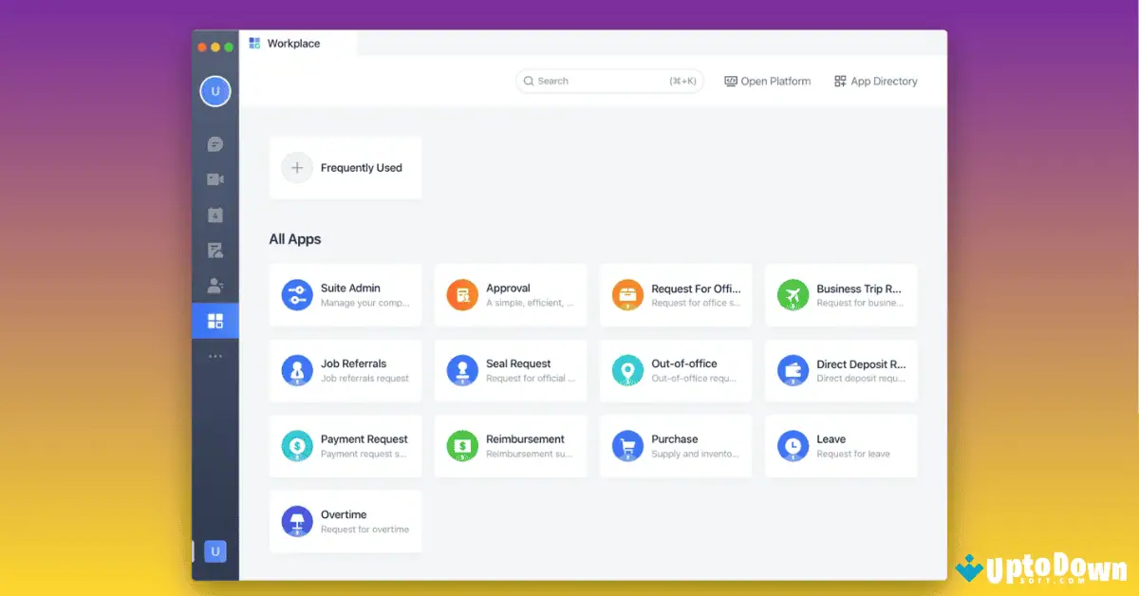
Task: Launch the Business Trip Request airplane icon
Action: click(793, 295)
